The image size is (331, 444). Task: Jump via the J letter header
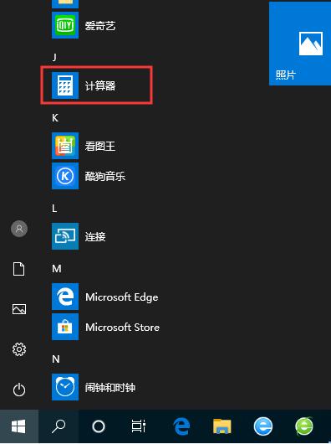click(54, 58)
